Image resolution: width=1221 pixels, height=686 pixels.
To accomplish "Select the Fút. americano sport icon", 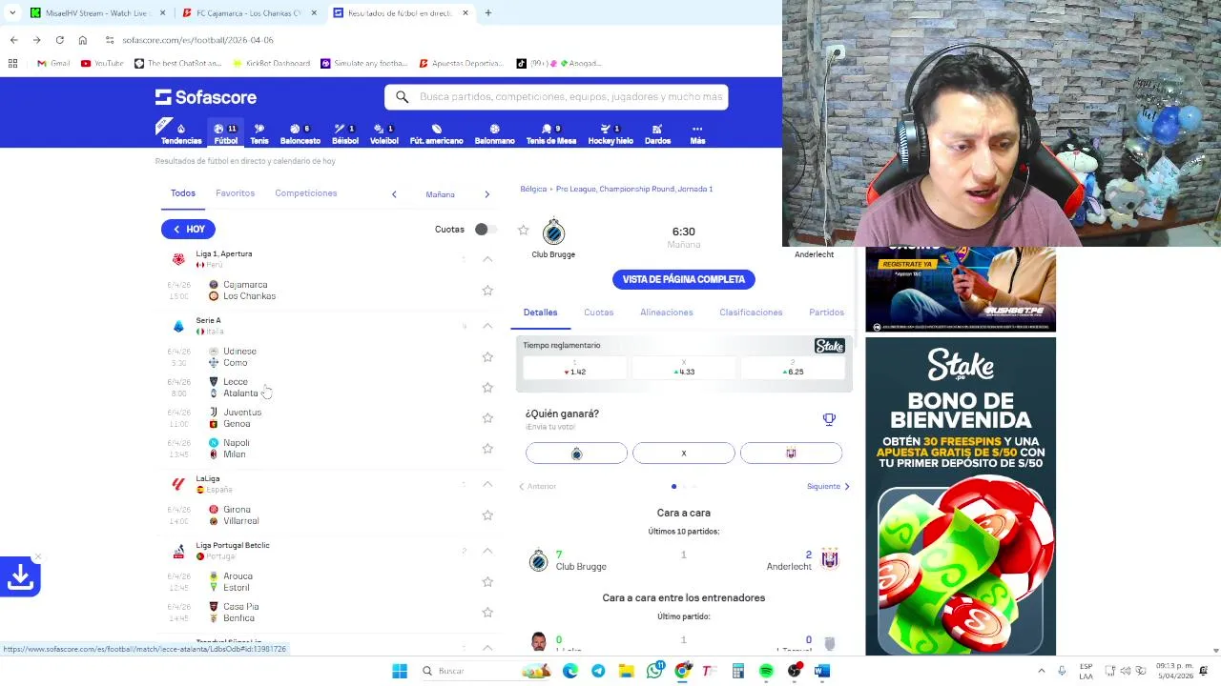I will [436, 133].
